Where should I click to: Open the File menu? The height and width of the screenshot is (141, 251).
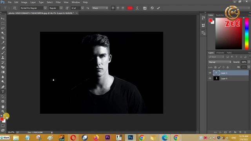click(9, 2)
